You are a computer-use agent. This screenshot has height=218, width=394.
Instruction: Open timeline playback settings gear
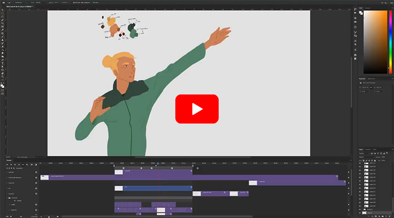click(27, 164)
